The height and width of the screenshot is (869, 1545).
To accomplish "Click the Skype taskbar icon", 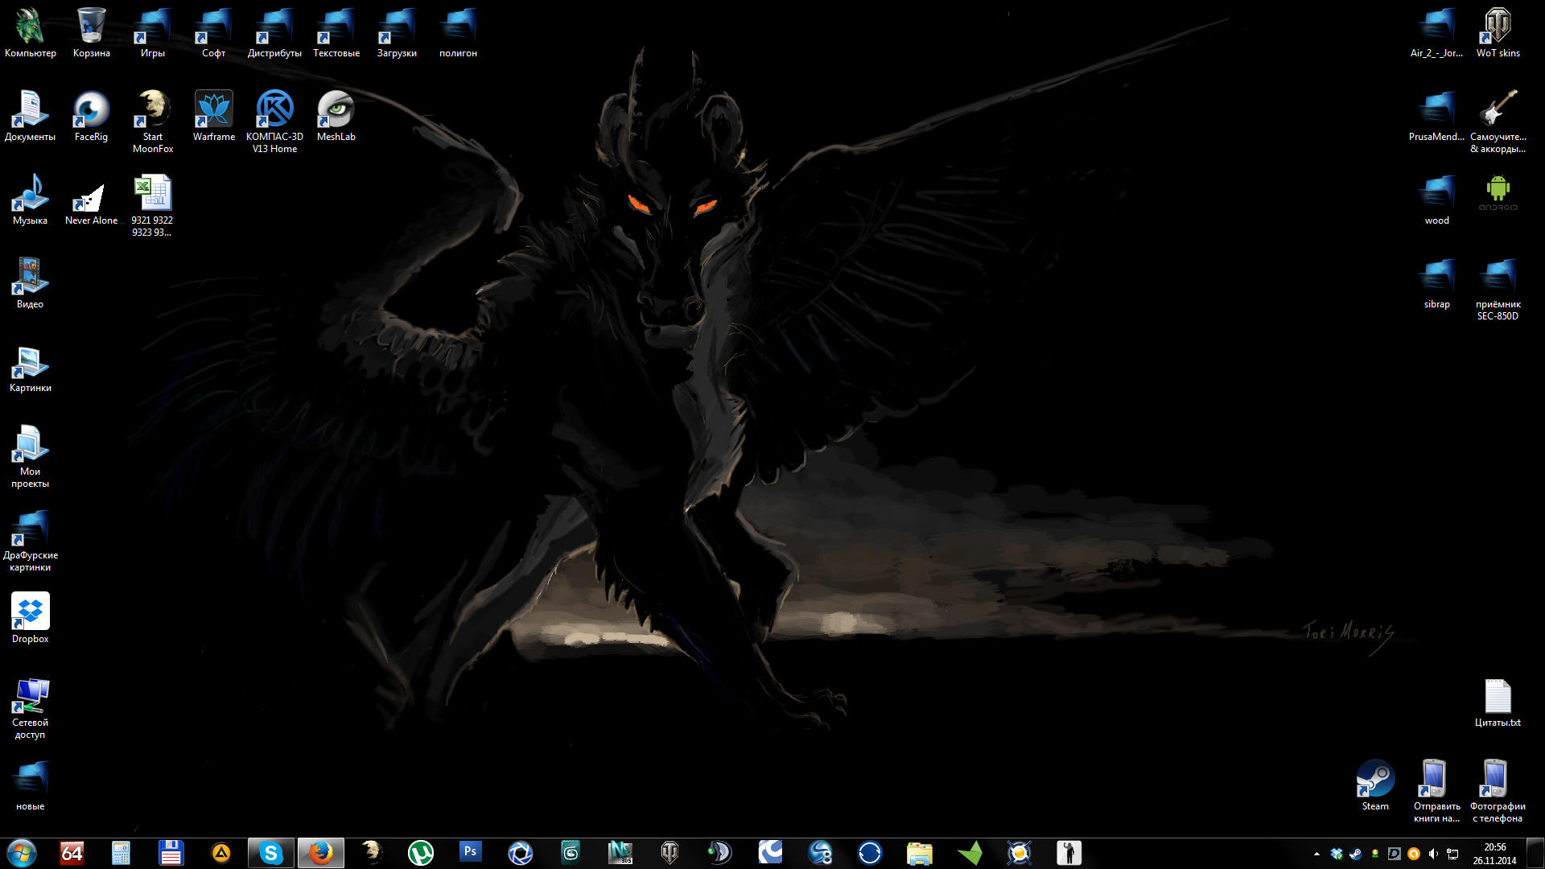I will [271, 853].
